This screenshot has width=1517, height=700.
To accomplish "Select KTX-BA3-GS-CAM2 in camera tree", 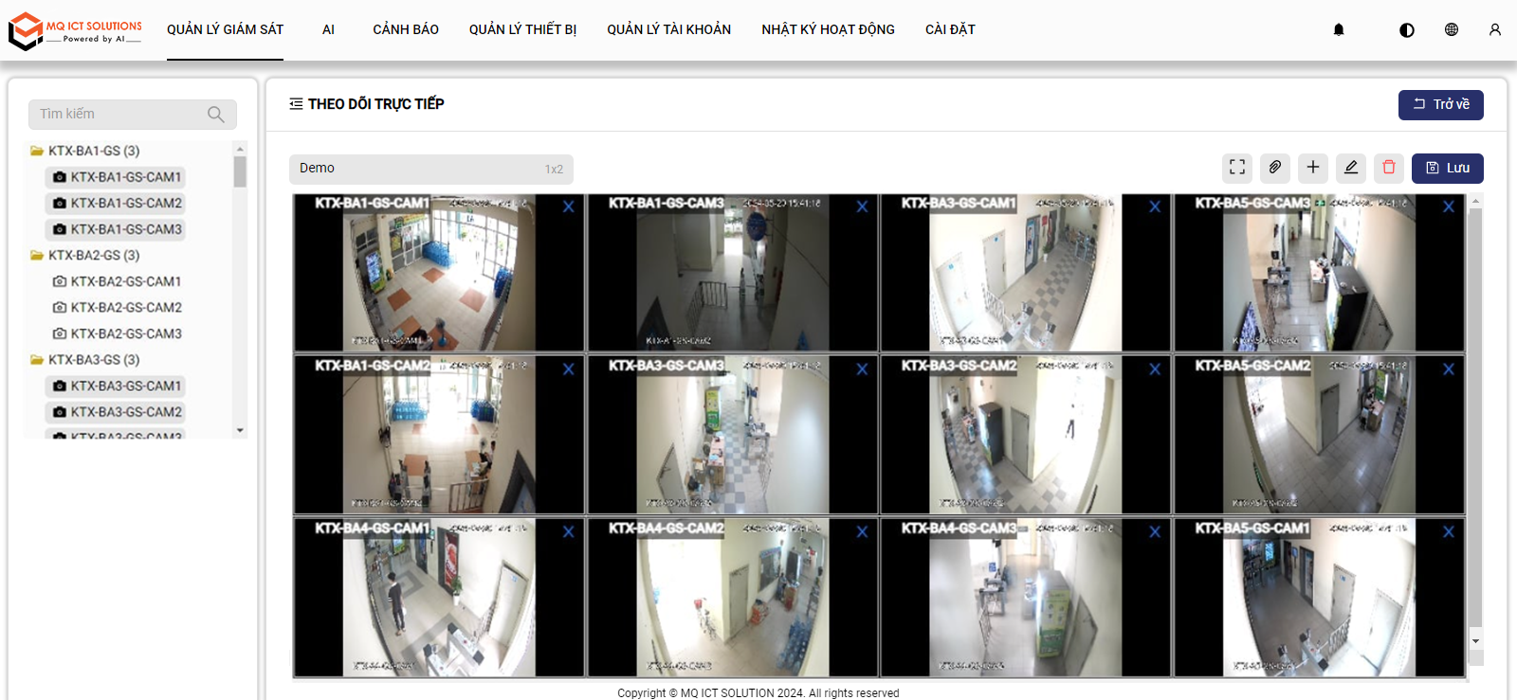I will tap(116, 412).
